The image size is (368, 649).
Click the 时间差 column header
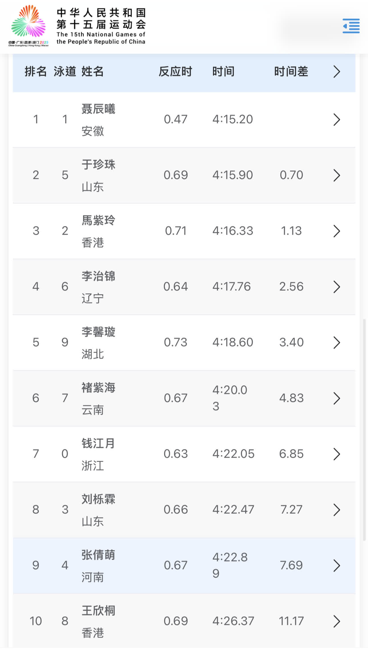[x=291, y=71]
